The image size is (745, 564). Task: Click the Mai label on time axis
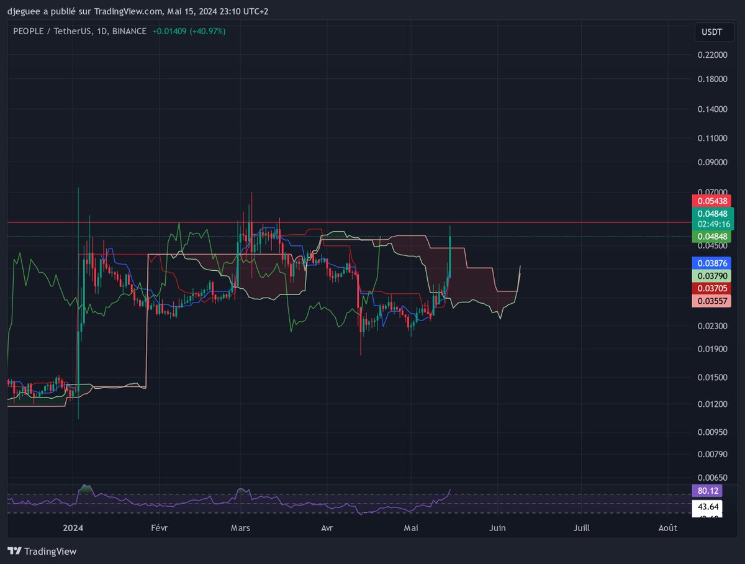411,528
